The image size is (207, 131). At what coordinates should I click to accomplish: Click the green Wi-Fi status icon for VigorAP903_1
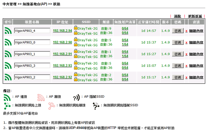[8, 54]
